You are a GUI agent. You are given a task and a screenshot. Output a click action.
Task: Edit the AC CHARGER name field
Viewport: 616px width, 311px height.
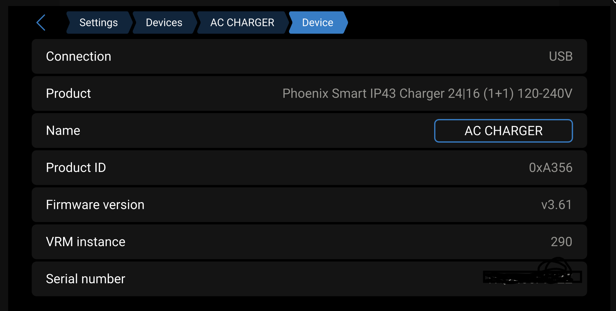coord(503,131)
